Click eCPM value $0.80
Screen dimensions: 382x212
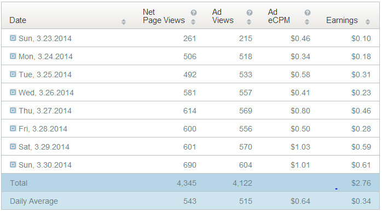pos(300,111)
